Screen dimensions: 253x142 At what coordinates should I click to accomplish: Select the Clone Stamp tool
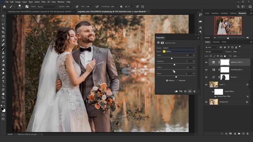[x=3, y=53]
